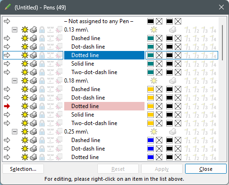
Task: Toggle sun visibility for 0.25 mm Dashed line
Action: pyautogui.click(x=25, y=140)
